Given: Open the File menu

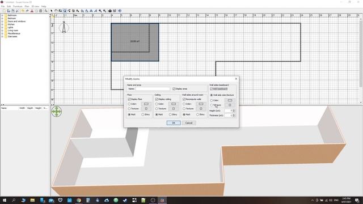Looking at the screenshot, I should point(3,6).
